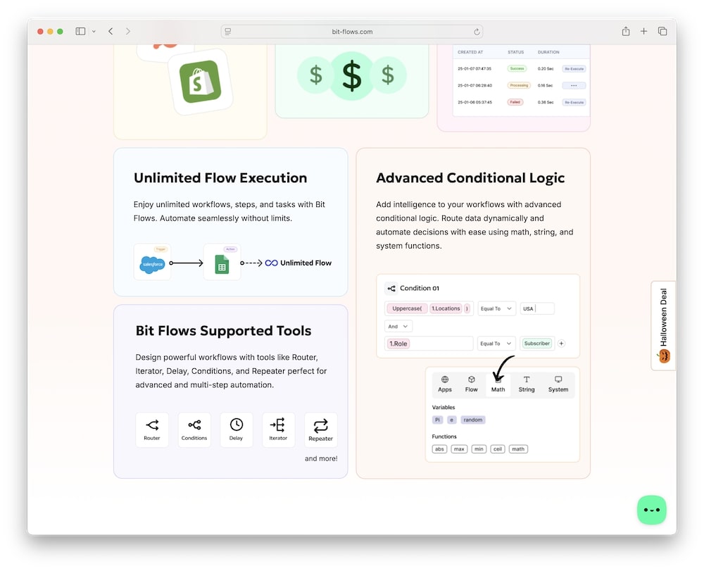Add a condition with the plus button
This screenshot has height=571, width=704.
[562, 344]
